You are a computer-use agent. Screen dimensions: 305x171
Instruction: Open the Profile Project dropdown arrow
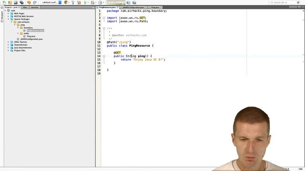[103, 2]
